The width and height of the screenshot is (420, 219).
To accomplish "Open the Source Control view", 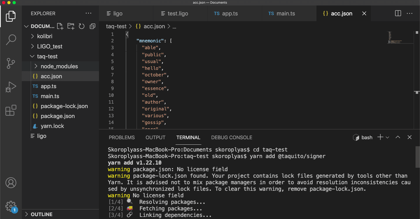I will [11, 63].
